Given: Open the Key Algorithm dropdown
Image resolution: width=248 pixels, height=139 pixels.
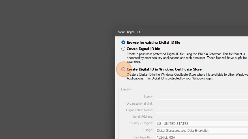Looking at the screenshot, I should 202,137.
